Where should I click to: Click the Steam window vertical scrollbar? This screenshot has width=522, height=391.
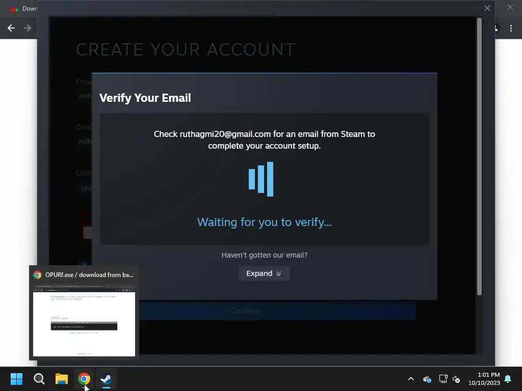(479, 156)
